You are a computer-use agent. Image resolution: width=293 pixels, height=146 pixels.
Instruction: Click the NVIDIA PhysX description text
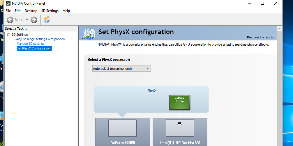(x=183, y=44)
